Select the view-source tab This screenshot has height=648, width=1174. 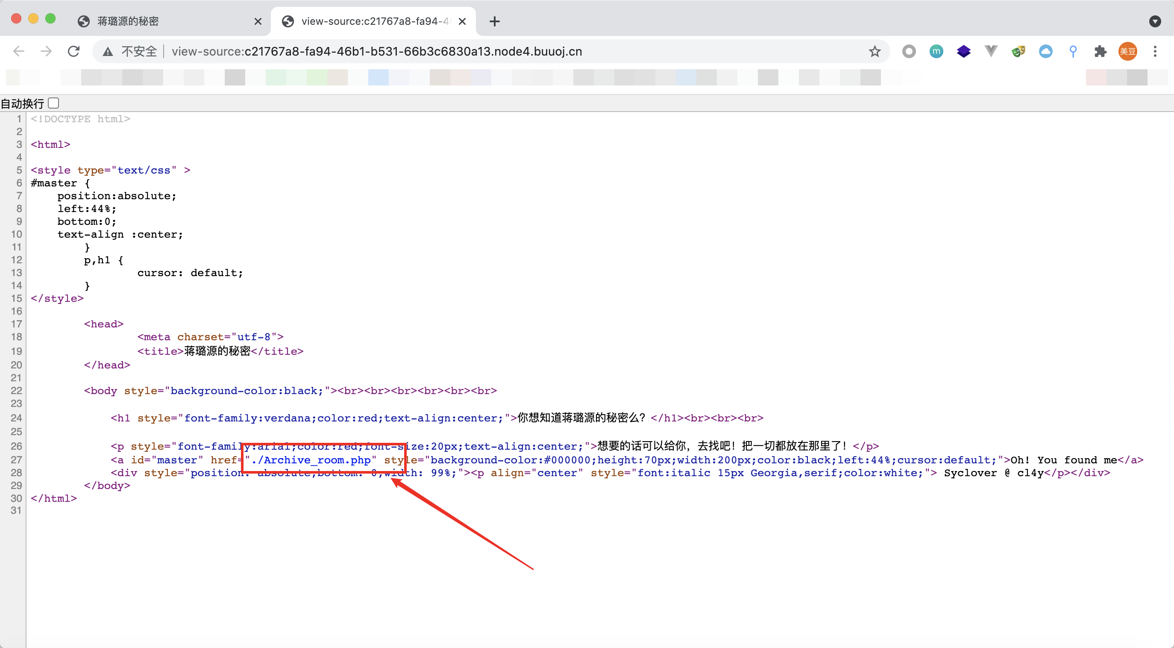pos(374,21)
